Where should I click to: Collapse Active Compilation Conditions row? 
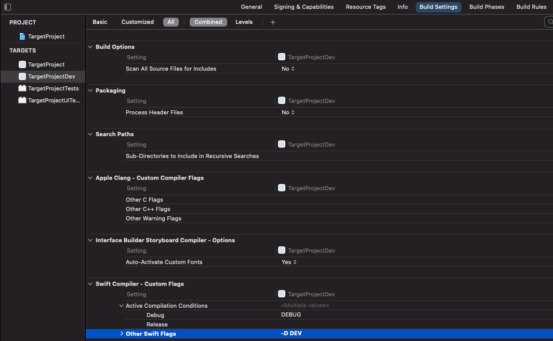(x=121, y=306)
